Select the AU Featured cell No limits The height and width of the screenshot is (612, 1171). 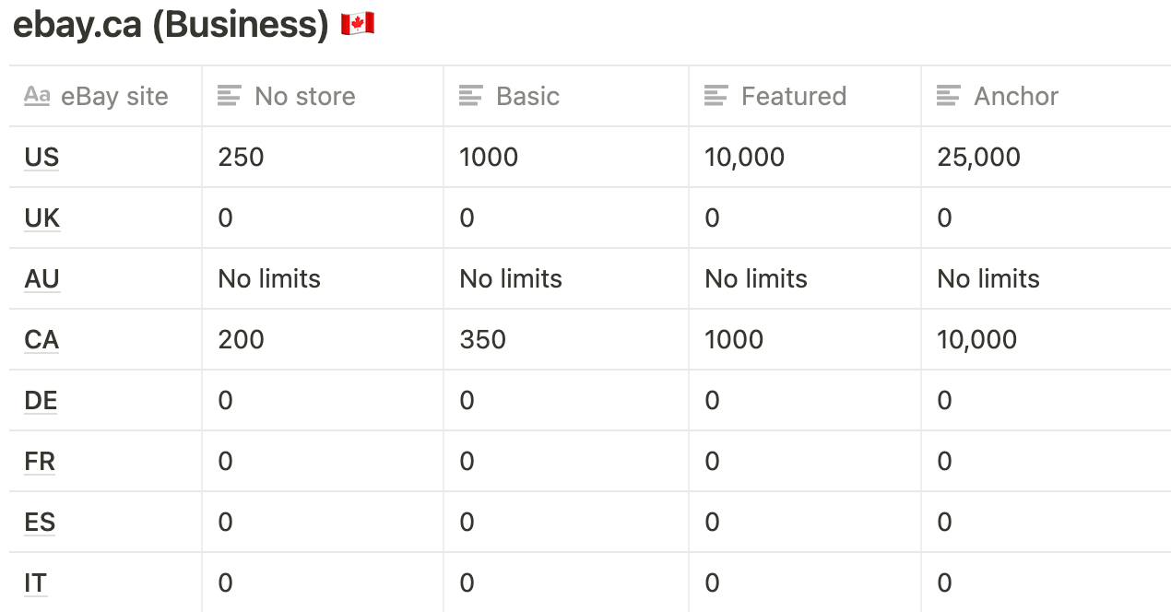point(804,278)
